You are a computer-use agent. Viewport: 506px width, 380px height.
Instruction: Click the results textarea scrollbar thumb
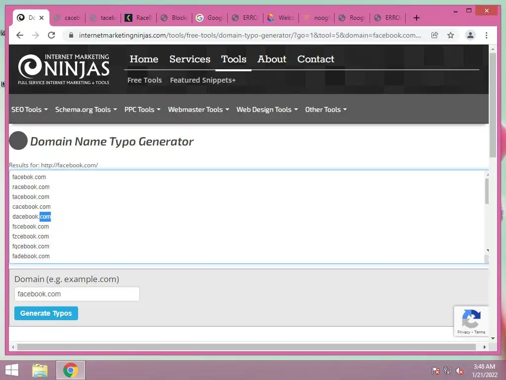(487, 191)
